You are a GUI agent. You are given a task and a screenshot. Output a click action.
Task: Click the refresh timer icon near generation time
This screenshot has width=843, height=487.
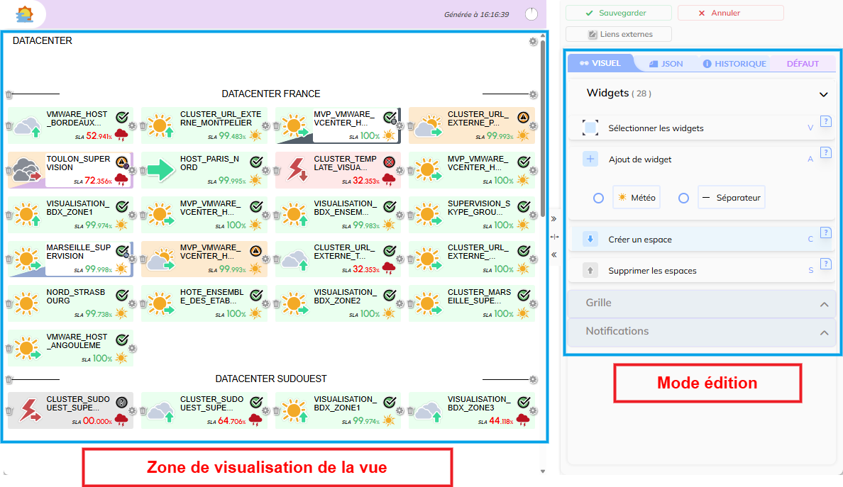531,13
